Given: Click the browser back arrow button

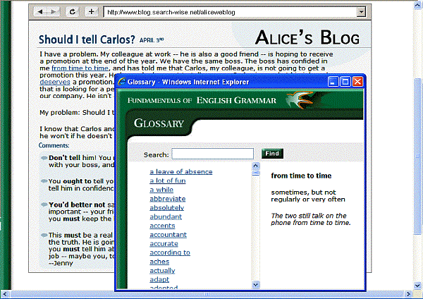Looking at the screenshot, I should pos(39,12).
